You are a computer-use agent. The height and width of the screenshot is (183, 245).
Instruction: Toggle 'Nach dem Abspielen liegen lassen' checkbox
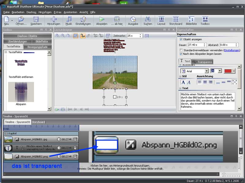pos(181,54)
